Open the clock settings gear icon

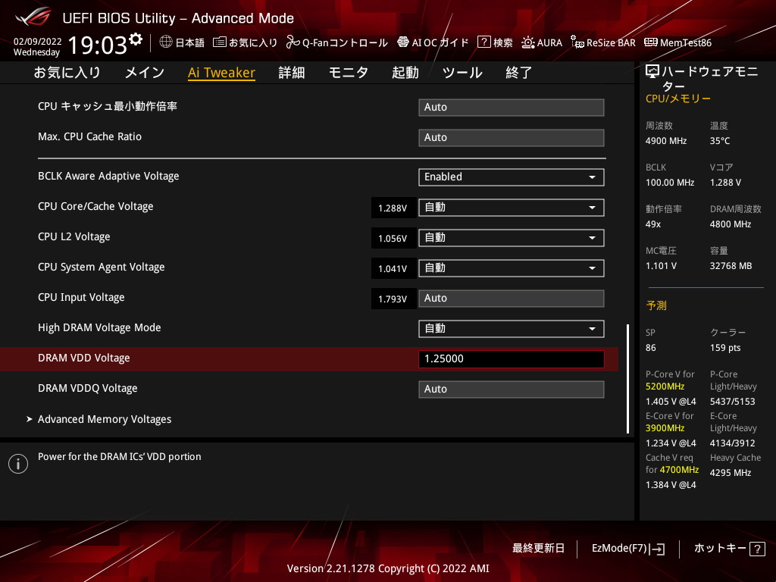click(x=136, y=39)
